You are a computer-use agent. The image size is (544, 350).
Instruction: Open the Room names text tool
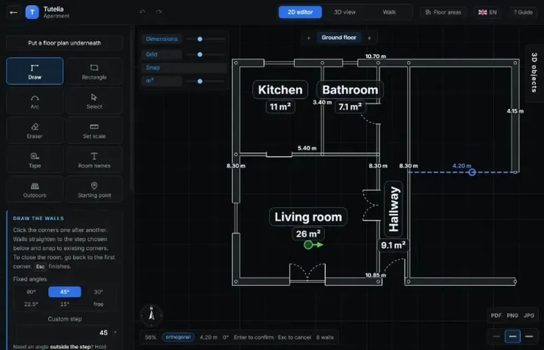point(94,160)
